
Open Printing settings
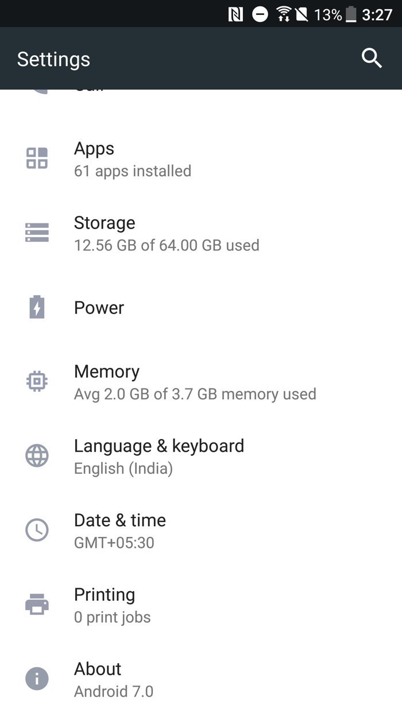[x=112, y=605]
